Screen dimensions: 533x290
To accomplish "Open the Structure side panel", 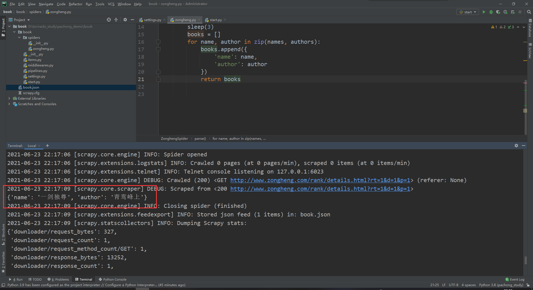I will [x=3, y=234].
